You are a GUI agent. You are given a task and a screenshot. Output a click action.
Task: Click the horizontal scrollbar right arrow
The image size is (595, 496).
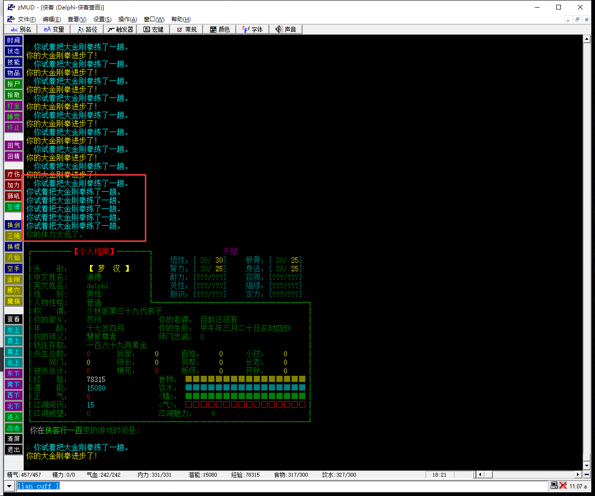[x=578, y=474]
